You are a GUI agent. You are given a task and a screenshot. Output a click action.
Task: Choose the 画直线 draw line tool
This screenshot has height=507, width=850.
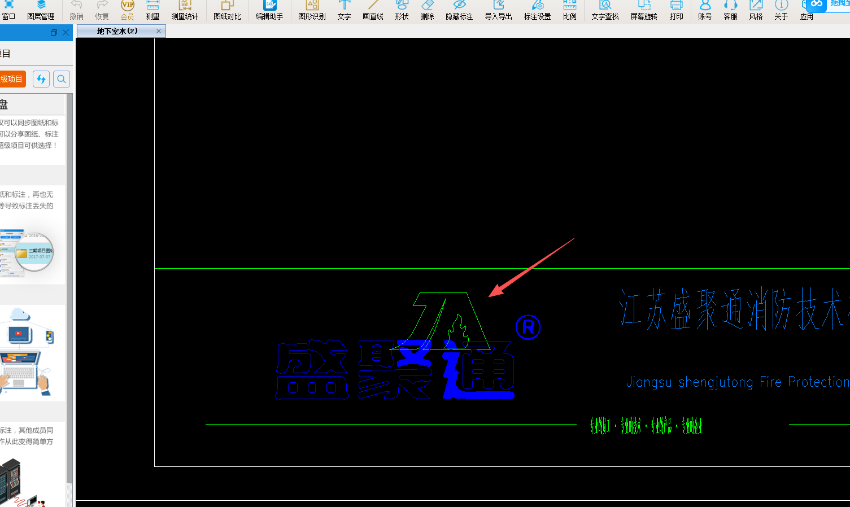[373, 10]
